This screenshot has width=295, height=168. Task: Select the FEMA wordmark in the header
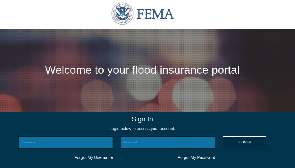coord(155,14)
